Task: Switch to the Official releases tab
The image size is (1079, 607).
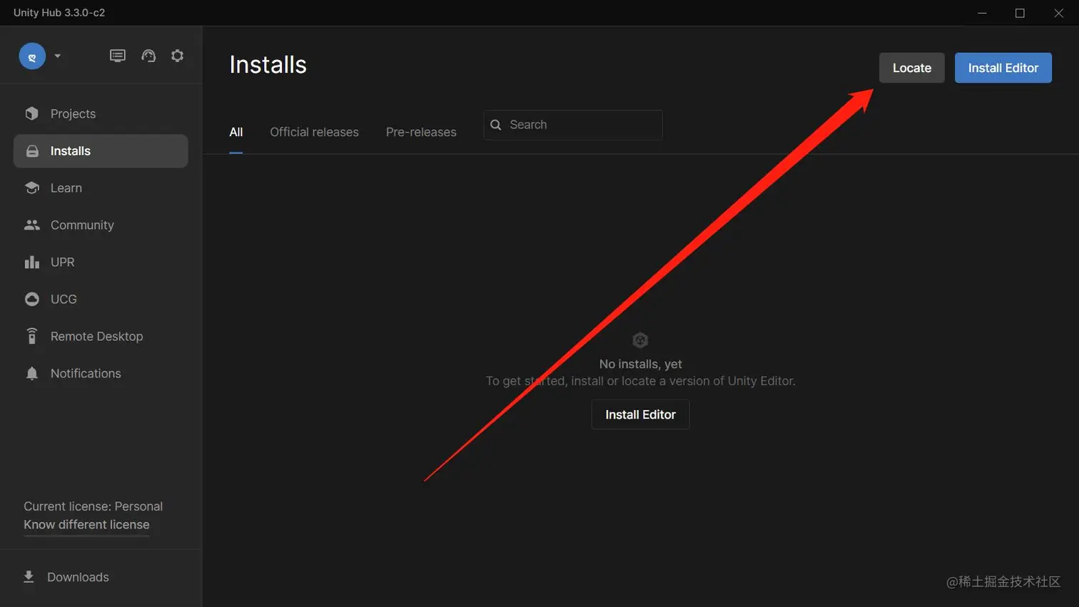Action: [314, 132]
